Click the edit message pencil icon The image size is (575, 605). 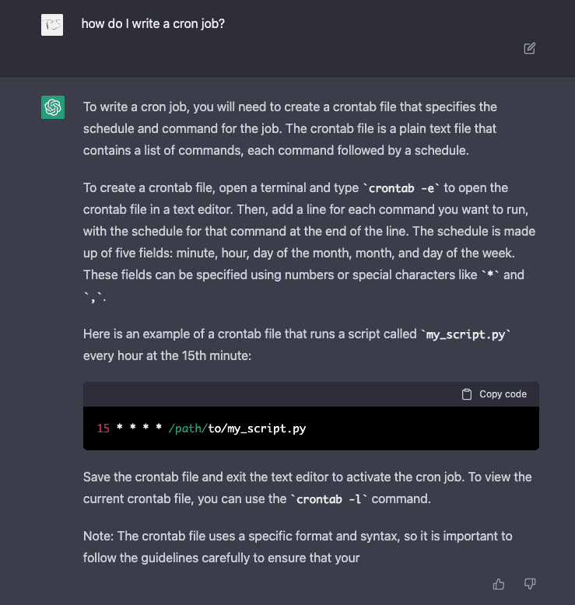pyautogui.click(x=530, y=48)
